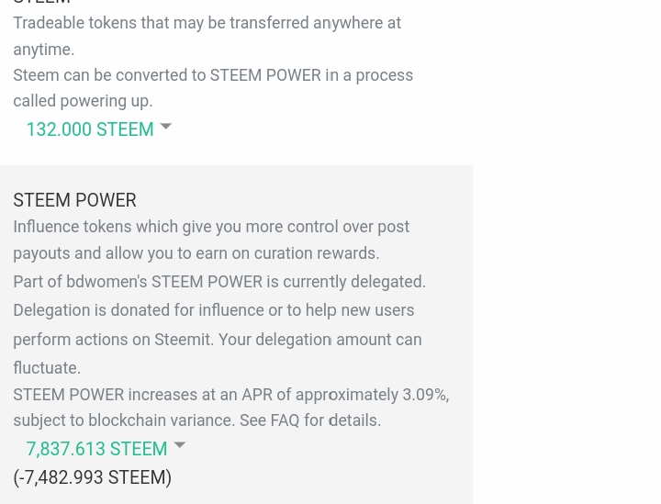The image size is (661, 504).
Task: Click FAQ in the APR sentence
Action: (x=285, y=420)
